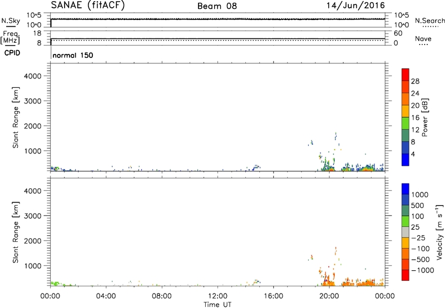
Task: Click the 12:00 time axis tick label
Action: tap(217, 296)
